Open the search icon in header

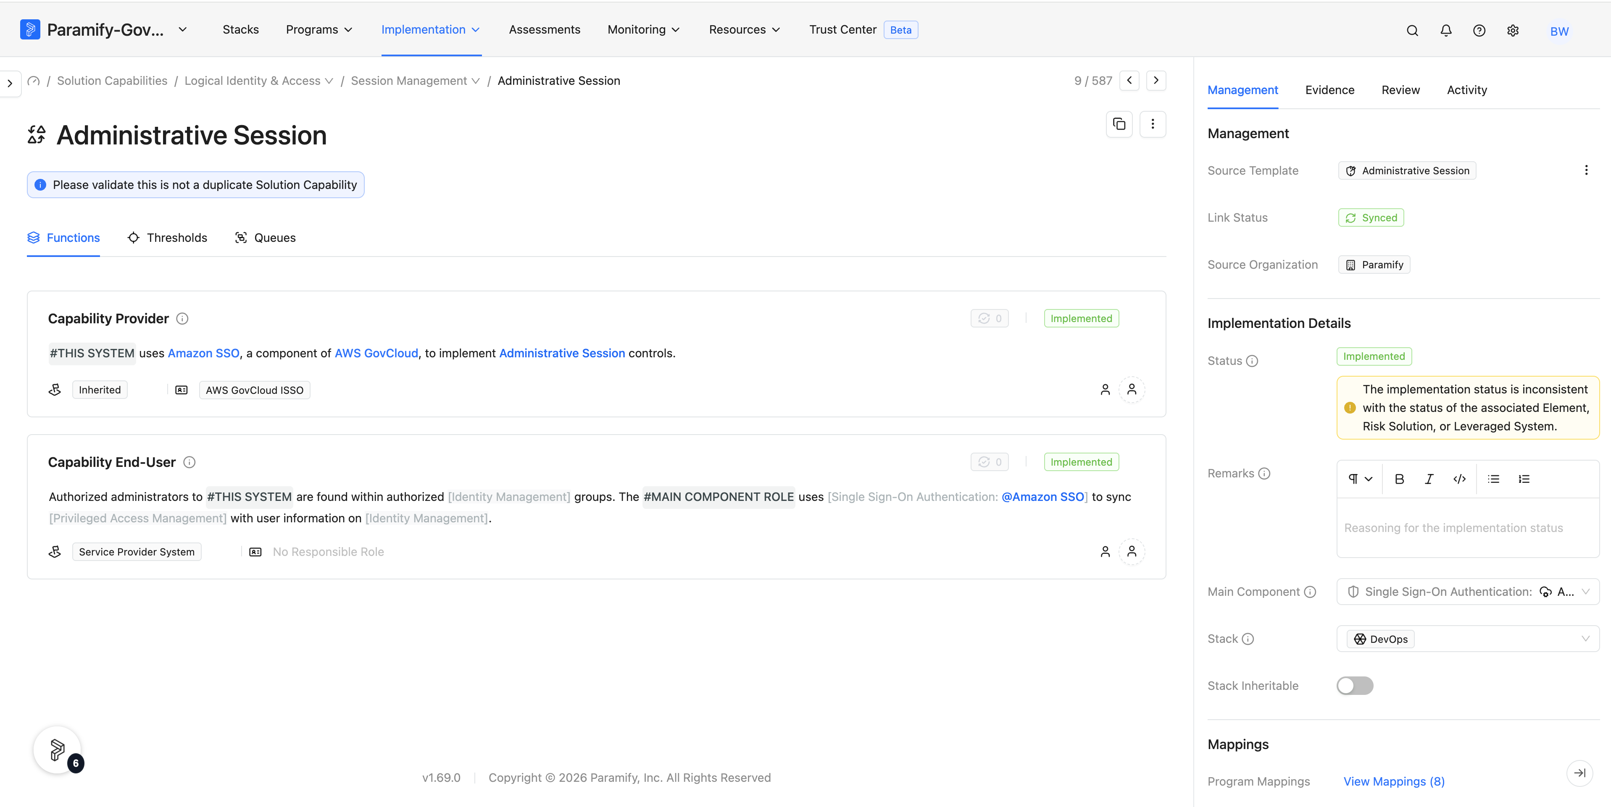pos(1412,31)
